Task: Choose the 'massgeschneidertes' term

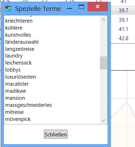Action: point(28,105)
